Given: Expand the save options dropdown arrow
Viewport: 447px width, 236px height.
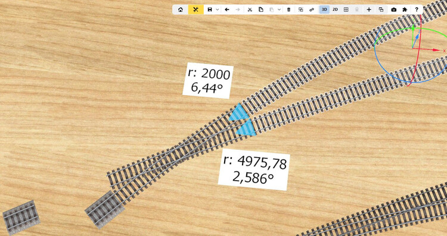Looking at the screenshot, I should coord(218,10).
